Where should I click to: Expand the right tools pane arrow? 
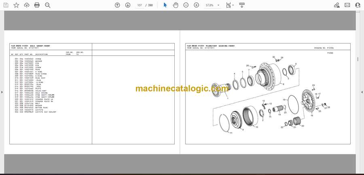pyautogui.click(x=362, y=92)
